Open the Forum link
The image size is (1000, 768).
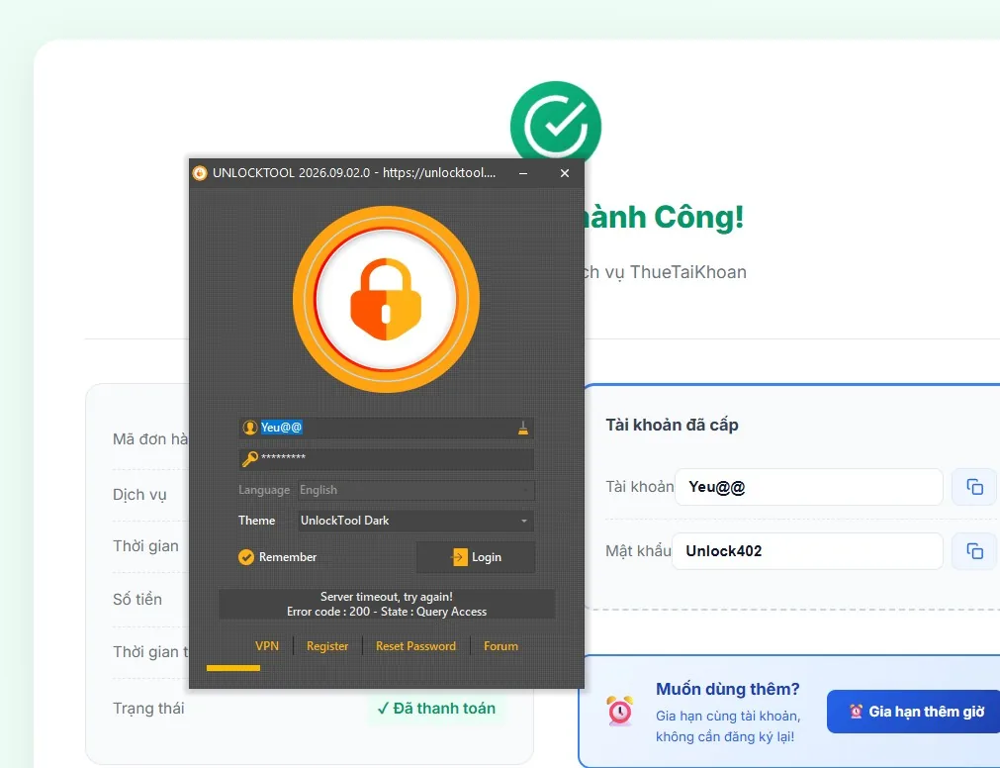[x=500, y=646]
